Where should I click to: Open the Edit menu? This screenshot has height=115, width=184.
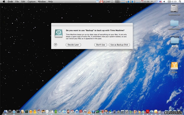tap(23, 2)
